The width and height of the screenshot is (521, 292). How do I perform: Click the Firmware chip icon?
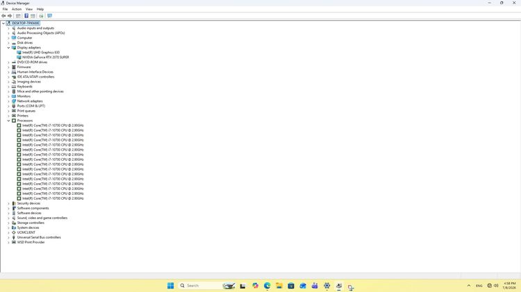click(14, 67)
